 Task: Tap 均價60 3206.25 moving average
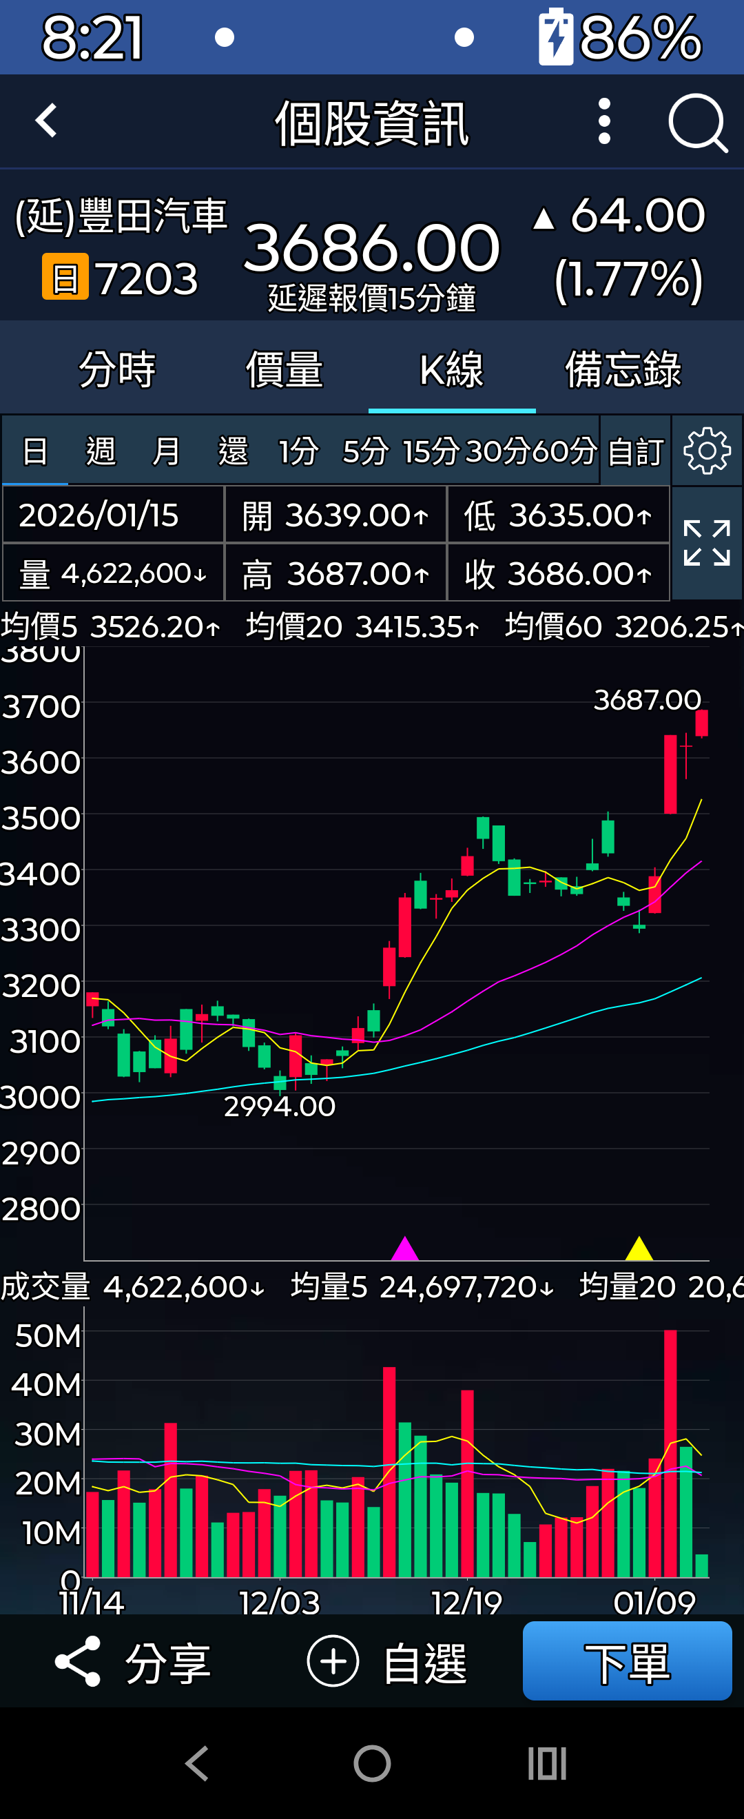pos(624,626)
